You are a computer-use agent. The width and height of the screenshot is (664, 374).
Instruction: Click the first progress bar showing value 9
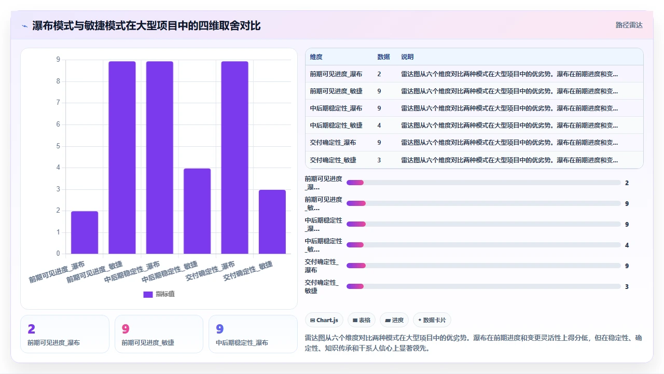pos(483,203)
